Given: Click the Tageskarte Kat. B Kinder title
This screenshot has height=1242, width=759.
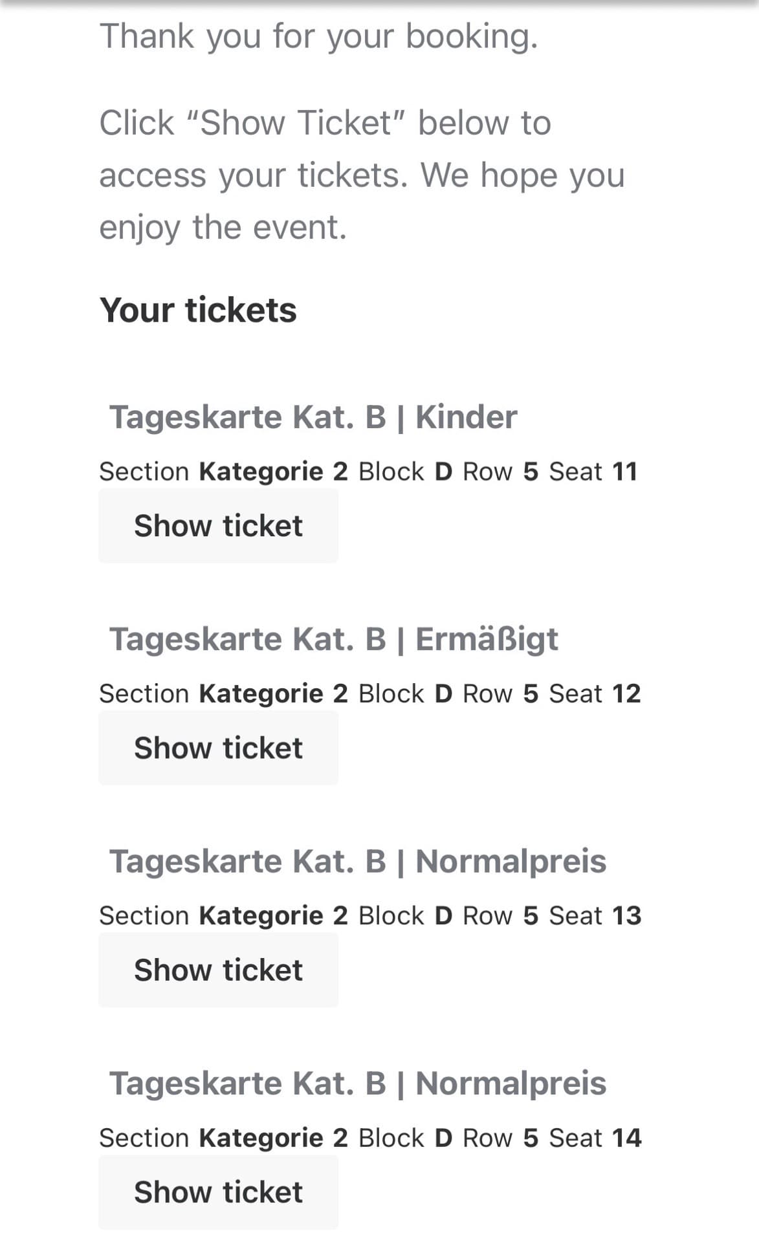Looking at the screenshot, I should click(x=313, y=417).
